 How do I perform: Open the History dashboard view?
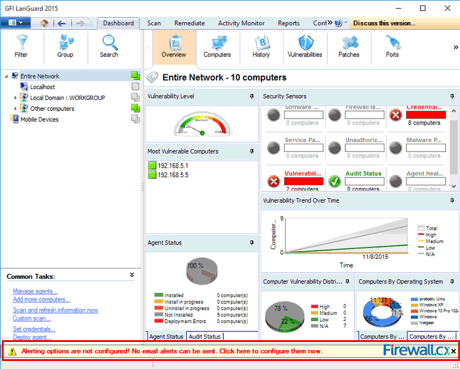(261, 46)
